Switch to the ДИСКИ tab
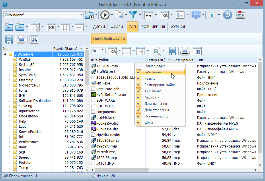Image resolution: width=265 pixels, height=181 pixels. pos(99,27)
